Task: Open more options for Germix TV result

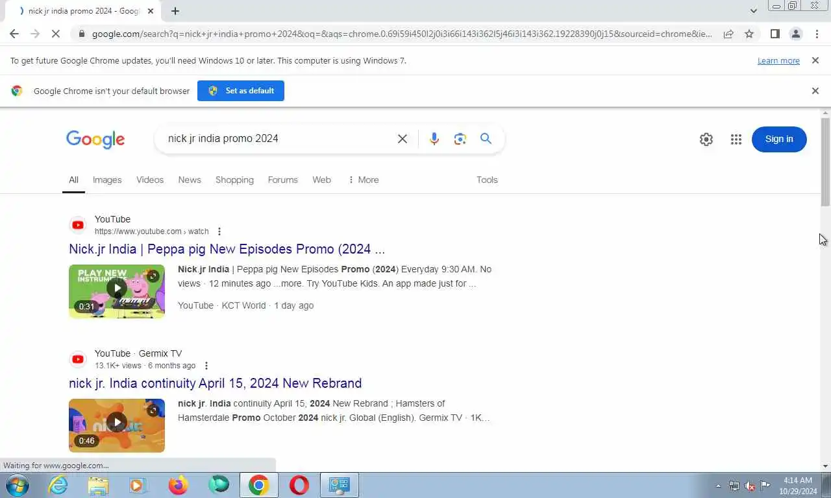Action: (206, 366)
